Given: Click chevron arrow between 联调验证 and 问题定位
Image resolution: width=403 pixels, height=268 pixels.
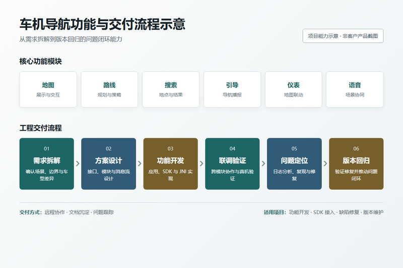Looking at the screenshot, I should (263, 163).
